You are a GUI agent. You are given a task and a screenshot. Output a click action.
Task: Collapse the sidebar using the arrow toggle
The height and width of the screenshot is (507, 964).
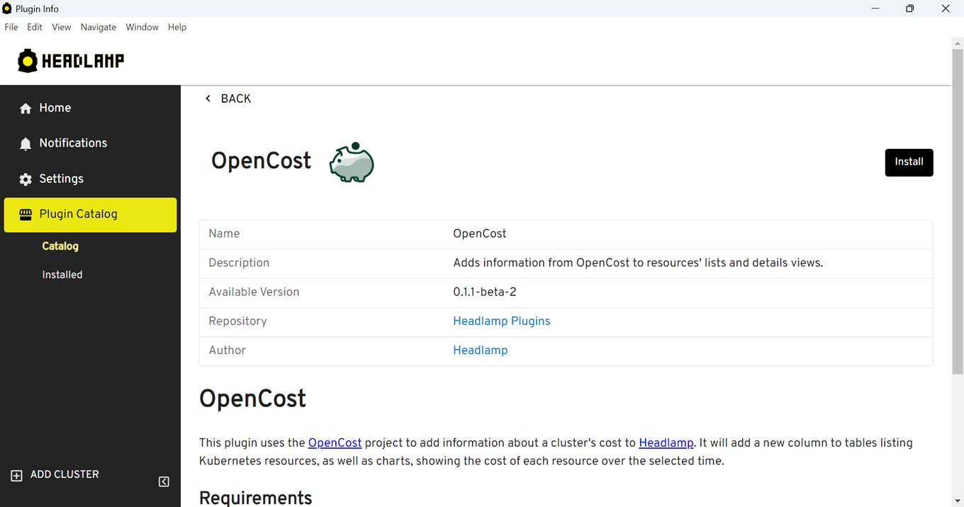pos(164,481)
